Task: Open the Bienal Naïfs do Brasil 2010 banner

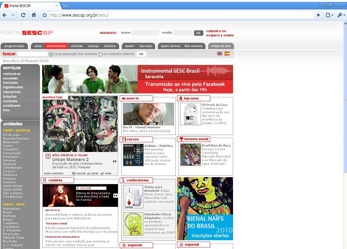Action: click(205, 208)
